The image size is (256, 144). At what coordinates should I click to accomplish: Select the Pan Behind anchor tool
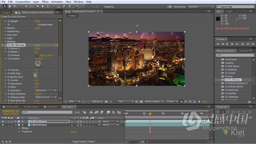[x=31, y=6]
